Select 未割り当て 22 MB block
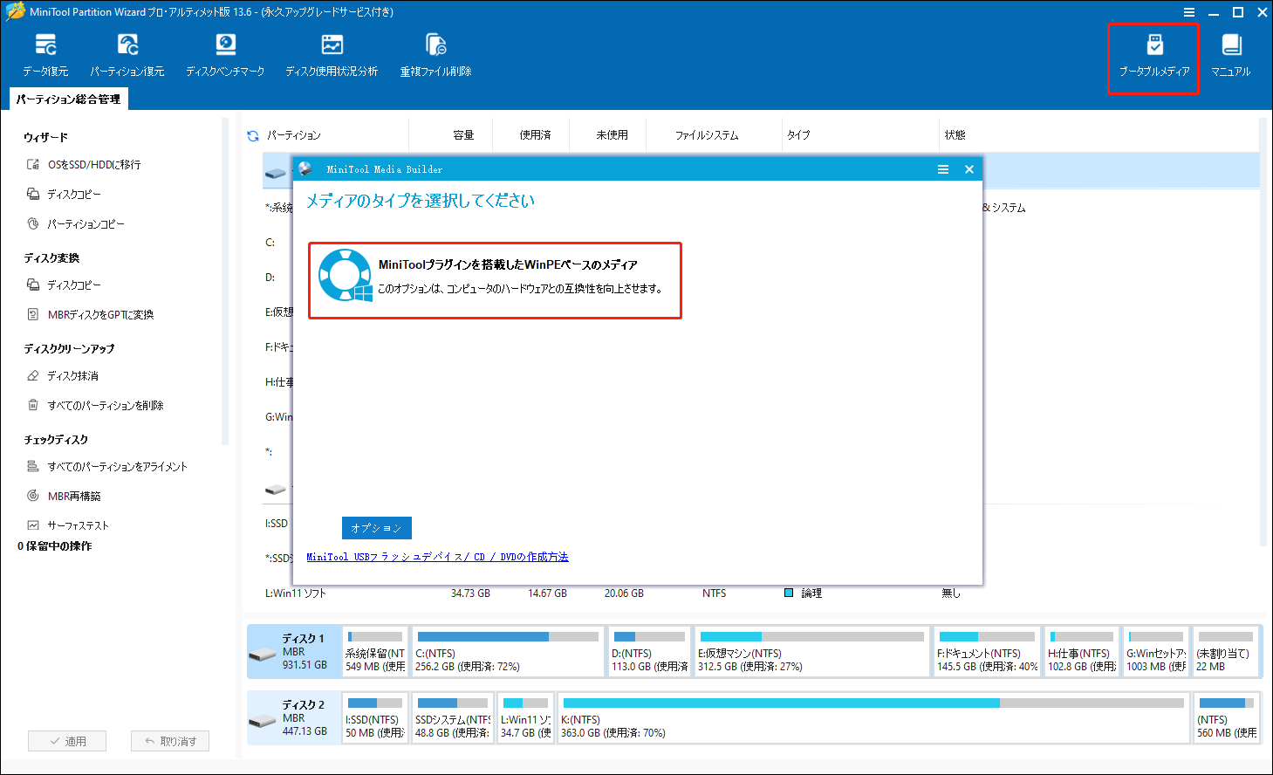Screen dimensions: 1273x775 click(x=1226, y=652)
